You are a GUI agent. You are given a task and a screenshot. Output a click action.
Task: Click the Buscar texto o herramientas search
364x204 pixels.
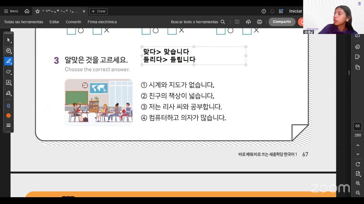click(x=198, y=22)
